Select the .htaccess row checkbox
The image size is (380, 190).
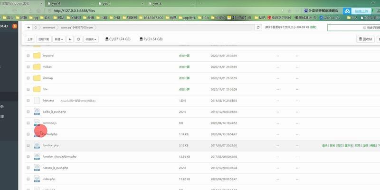pyautogui.click(x=28, y=101)
